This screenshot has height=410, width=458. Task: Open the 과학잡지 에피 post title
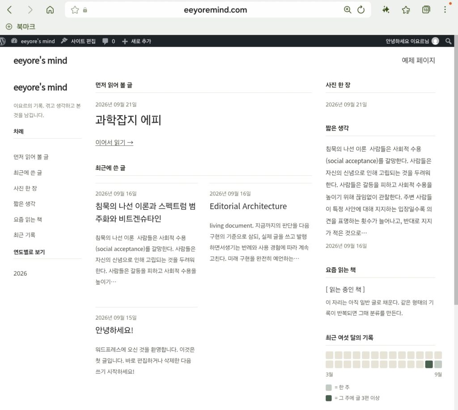[128, 120]
